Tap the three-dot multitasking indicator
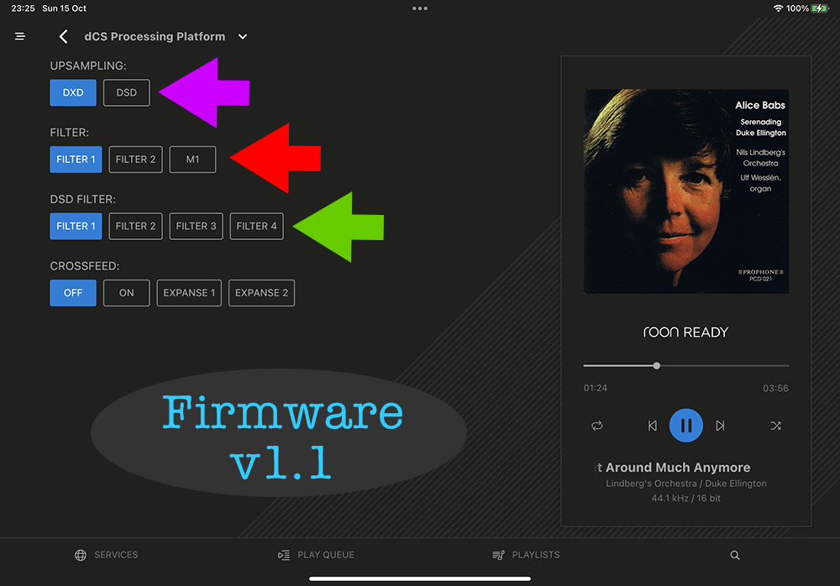Image resolution: width=840 pixels, height=586 pixels. (x=420, y=8)
